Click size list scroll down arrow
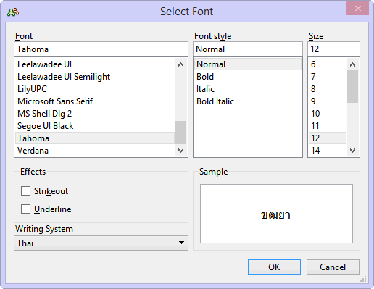The width and height of the screenshot is (374, 289). pos(353,151)
